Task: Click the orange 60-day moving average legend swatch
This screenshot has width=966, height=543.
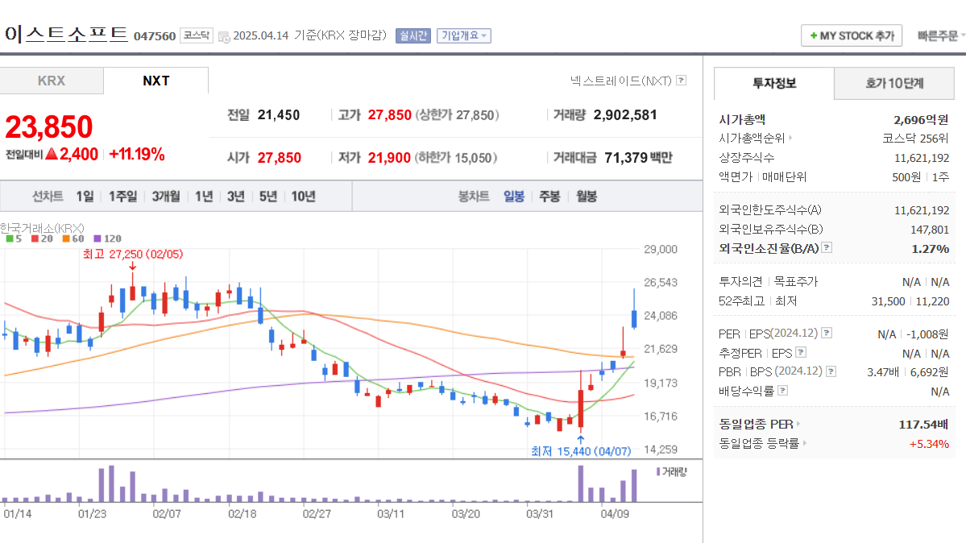Action: point(66,238)
